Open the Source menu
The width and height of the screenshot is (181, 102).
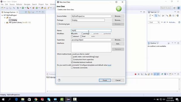(12, 4)
